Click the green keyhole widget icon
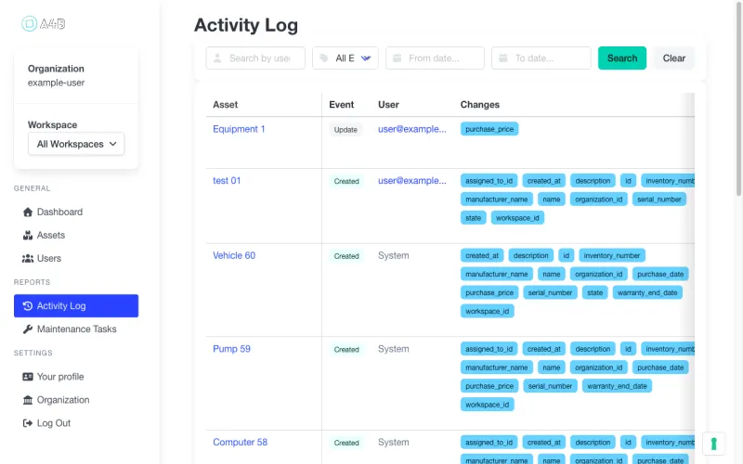The width and height of the screenshot is (743, 464). click(713, 444)
